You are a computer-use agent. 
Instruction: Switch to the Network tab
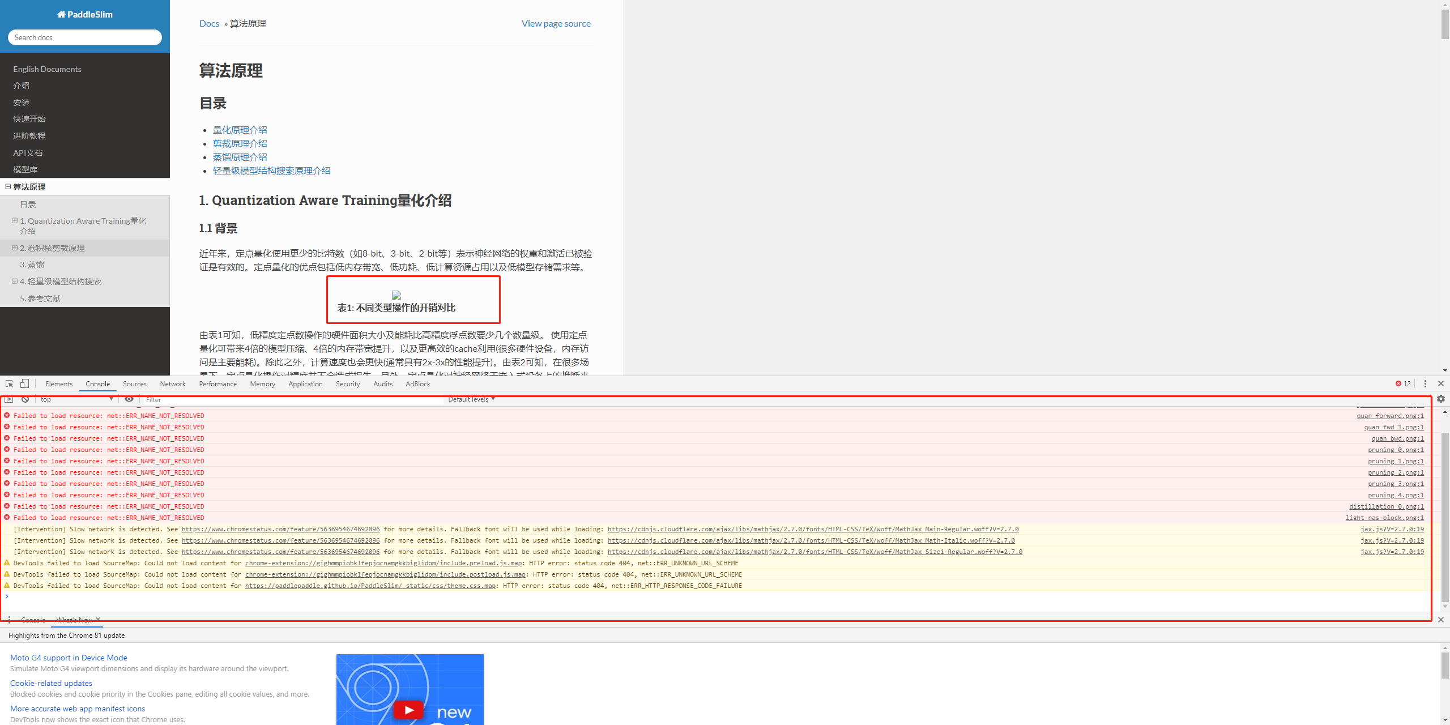pos(173,384)
